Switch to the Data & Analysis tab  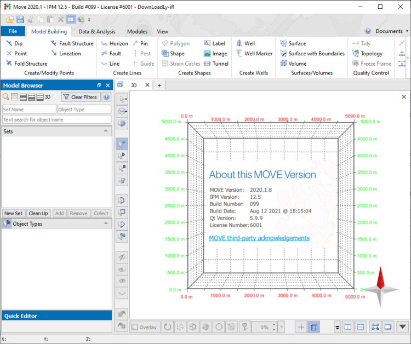coord(97,32)
